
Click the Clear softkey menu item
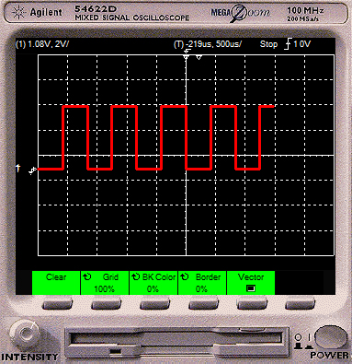coord(56,283)
